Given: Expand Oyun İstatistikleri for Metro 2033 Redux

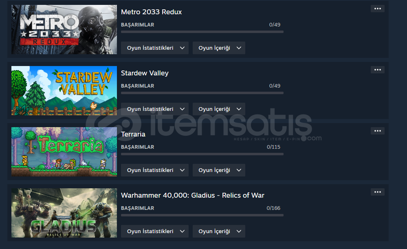Looking at the screenshot, I should click(x=155, y=48).
